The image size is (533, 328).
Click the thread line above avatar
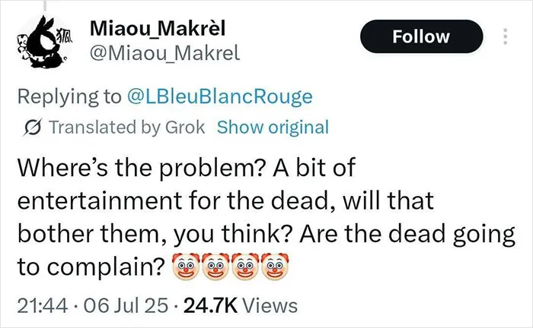tap(45, 5)
